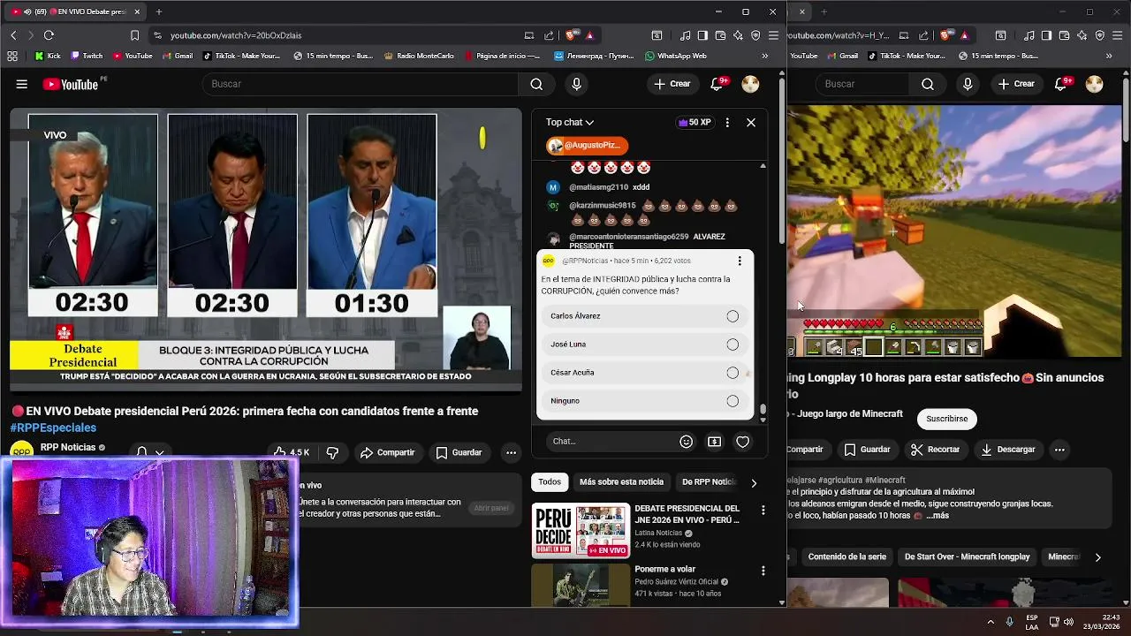
Task: Expand the Top chat dropdown
Action: [569, 123]
